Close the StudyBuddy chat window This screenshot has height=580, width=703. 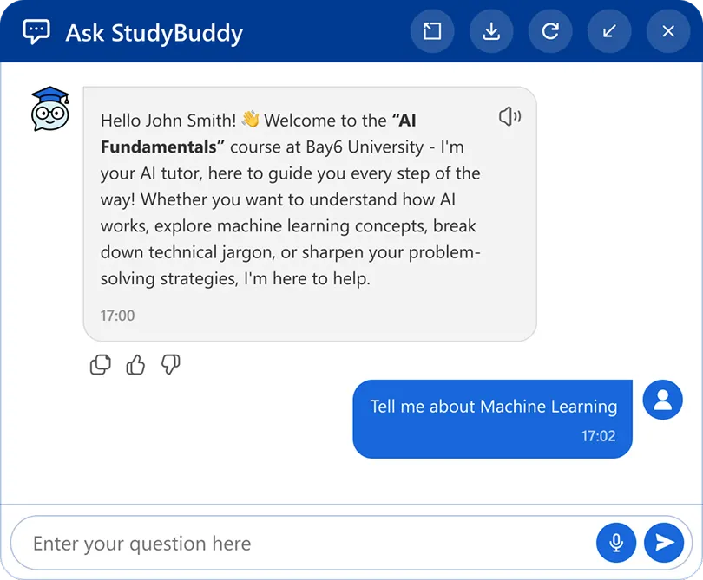pos(667,31)
